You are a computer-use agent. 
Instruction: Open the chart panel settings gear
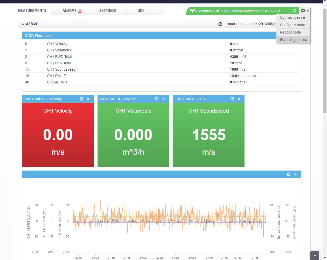pos(289,174)
